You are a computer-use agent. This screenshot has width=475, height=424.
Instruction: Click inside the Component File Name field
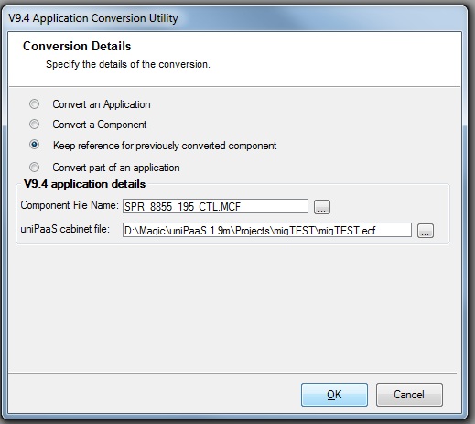215,206
